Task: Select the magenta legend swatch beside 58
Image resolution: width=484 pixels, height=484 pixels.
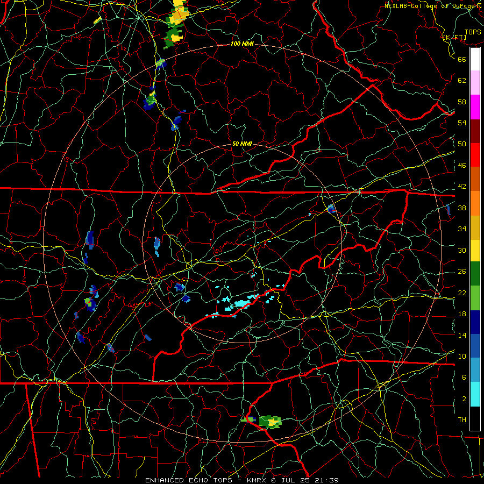Action: click(475, 107)
